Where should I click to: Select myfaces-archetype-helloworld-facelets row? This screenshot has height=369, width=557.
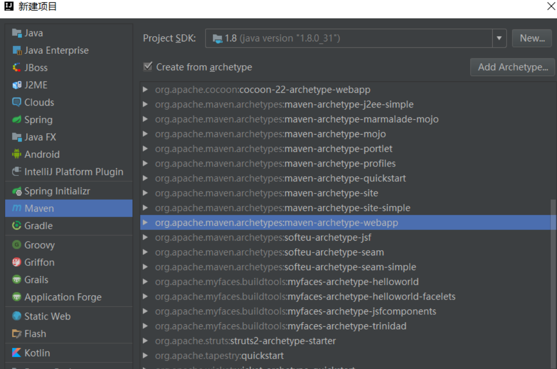tap(345, 297)
